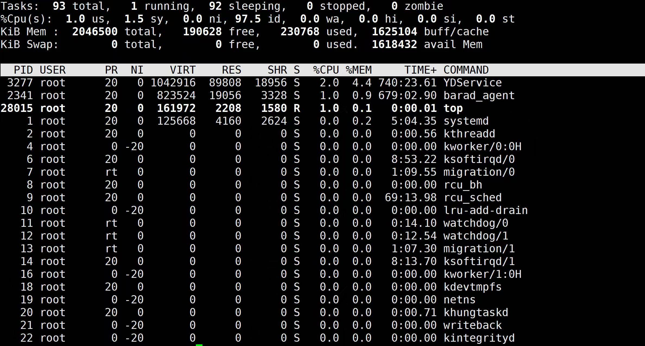Screen dimensions: 645x346
Task: Click the %MEM column header
Action: pos(358,70)
